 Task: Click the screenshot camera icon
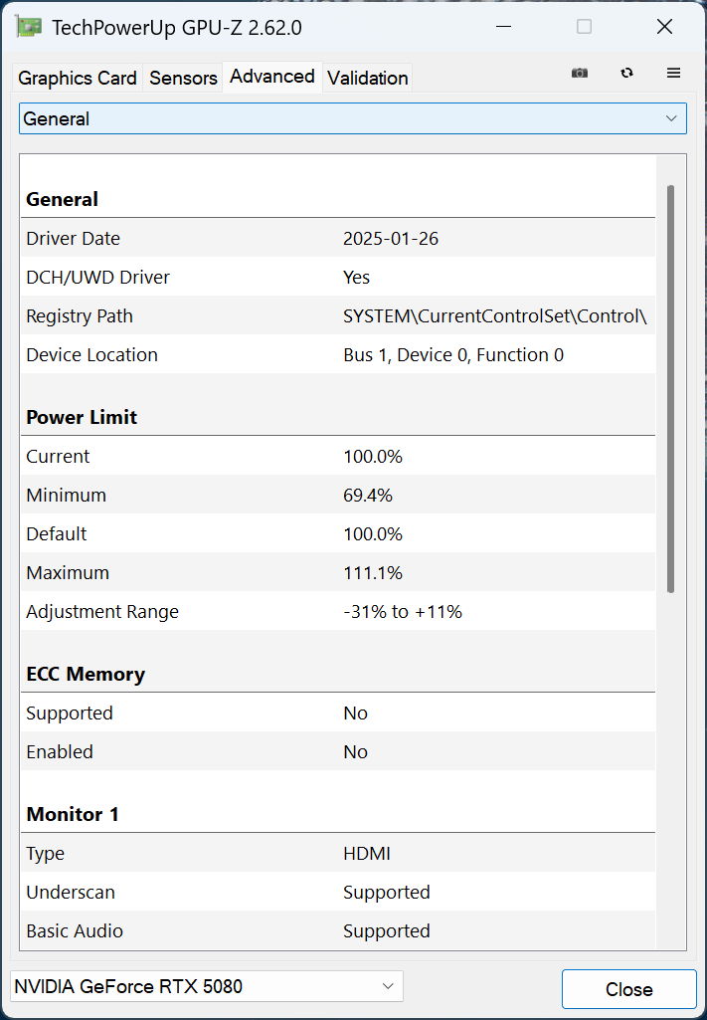pos(579,73)
